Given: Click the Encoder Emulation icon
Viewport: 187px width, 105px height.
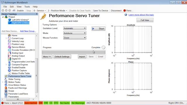Looking at the screenshot, I should [9, 50].
